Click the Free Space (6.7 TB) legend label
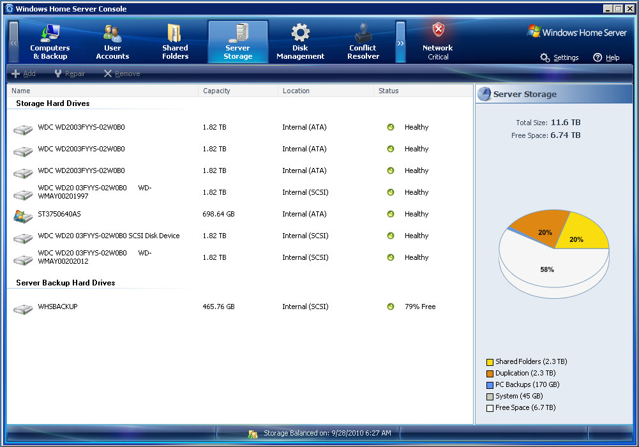 coord(526,407)
